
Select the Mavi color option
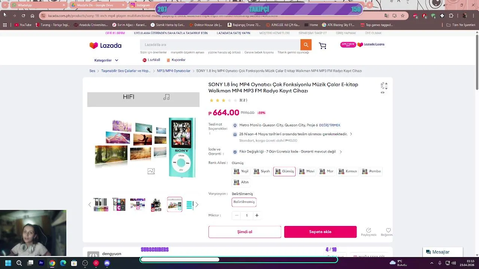coord(306,171)
